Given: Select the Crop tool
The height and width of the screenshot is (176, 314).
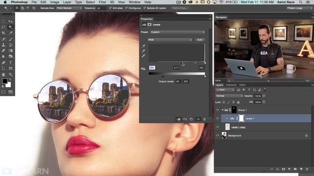Looking at the screenshot, I should click(3, 33).
